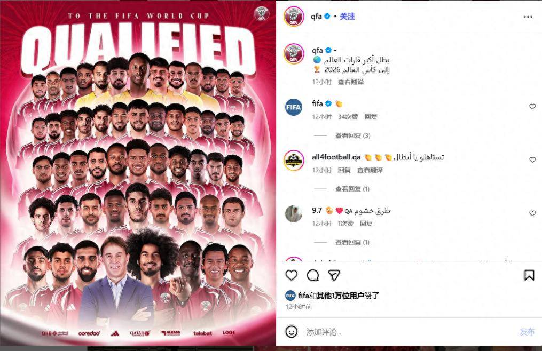The image size is (542, 351).
Task: Like the fifa comment heart
Action: tap(532, 106)
